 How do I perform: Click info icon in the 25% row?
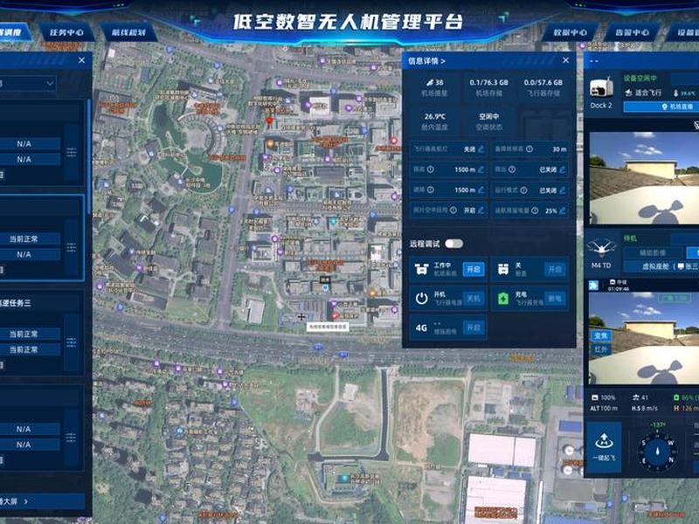click(x=534, y=210)
